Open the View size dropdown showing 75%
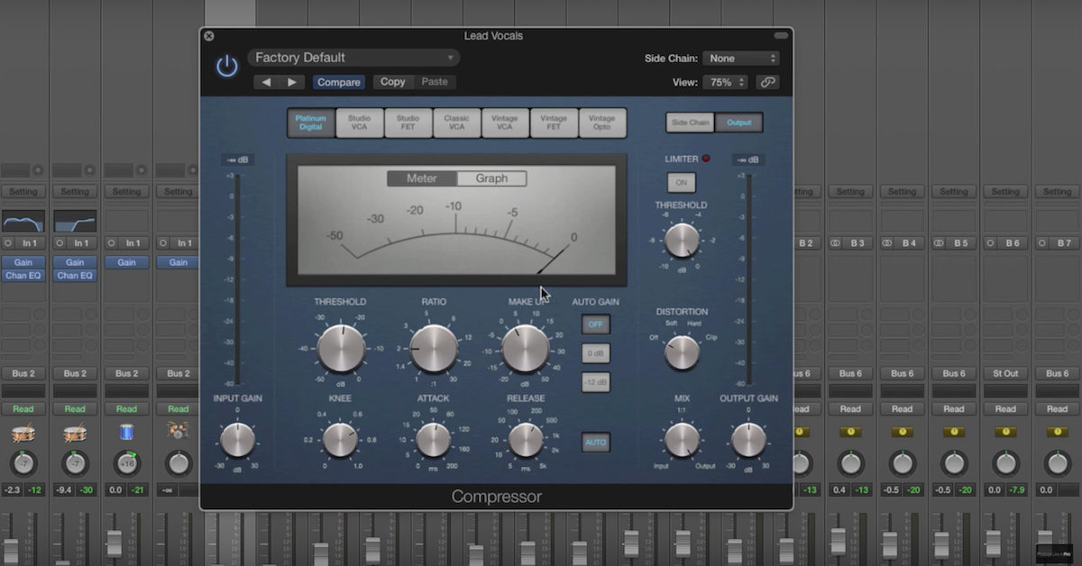Image resolution: width=1082 pixels, height=566 pixels. point(726,82)
